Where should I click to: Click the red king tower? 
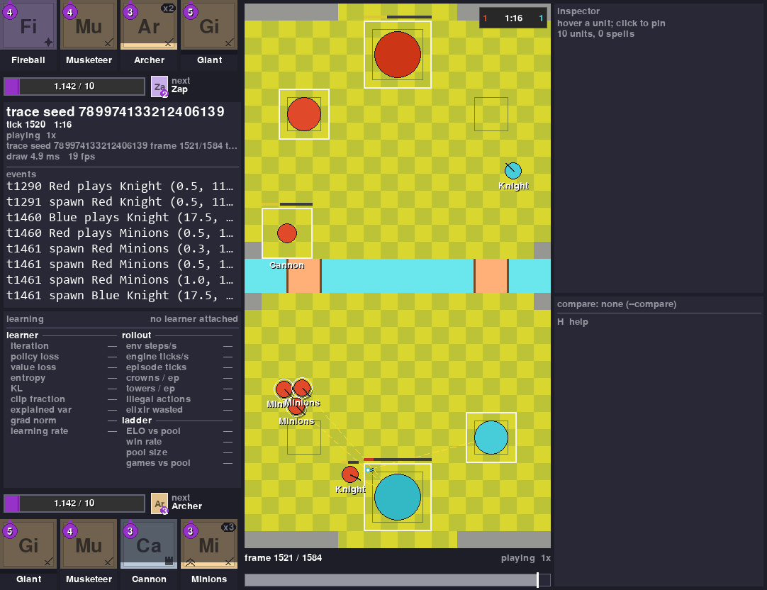pyautogui.click(x=397, y=55)
